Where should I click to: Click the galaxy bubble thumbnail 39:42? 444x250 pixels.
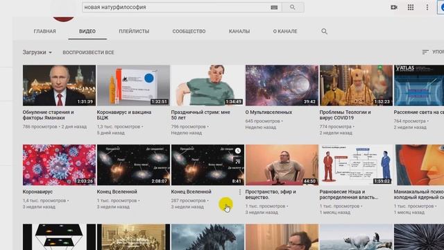pyautogui.click(x=282, y=85)
